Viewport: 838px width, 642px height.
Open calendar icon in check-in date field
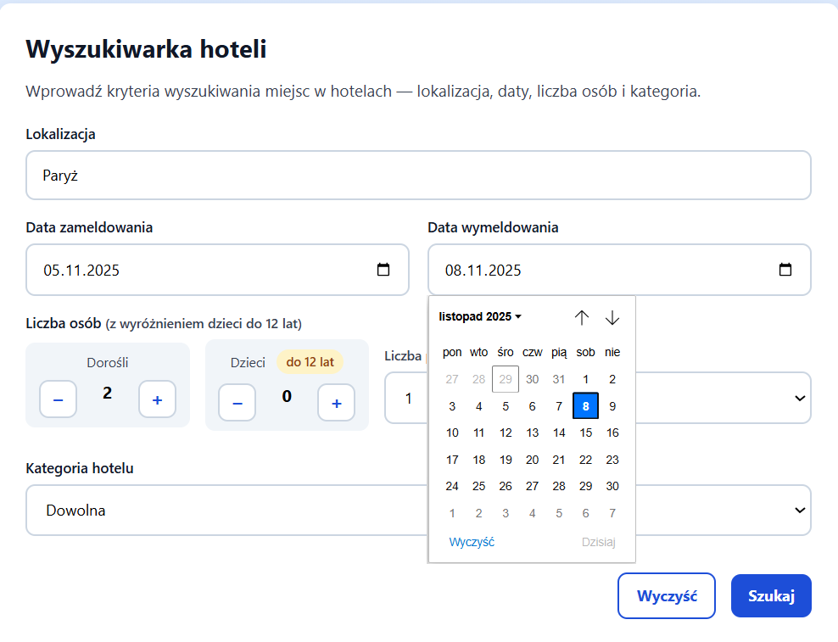click(x=383, y=270)
